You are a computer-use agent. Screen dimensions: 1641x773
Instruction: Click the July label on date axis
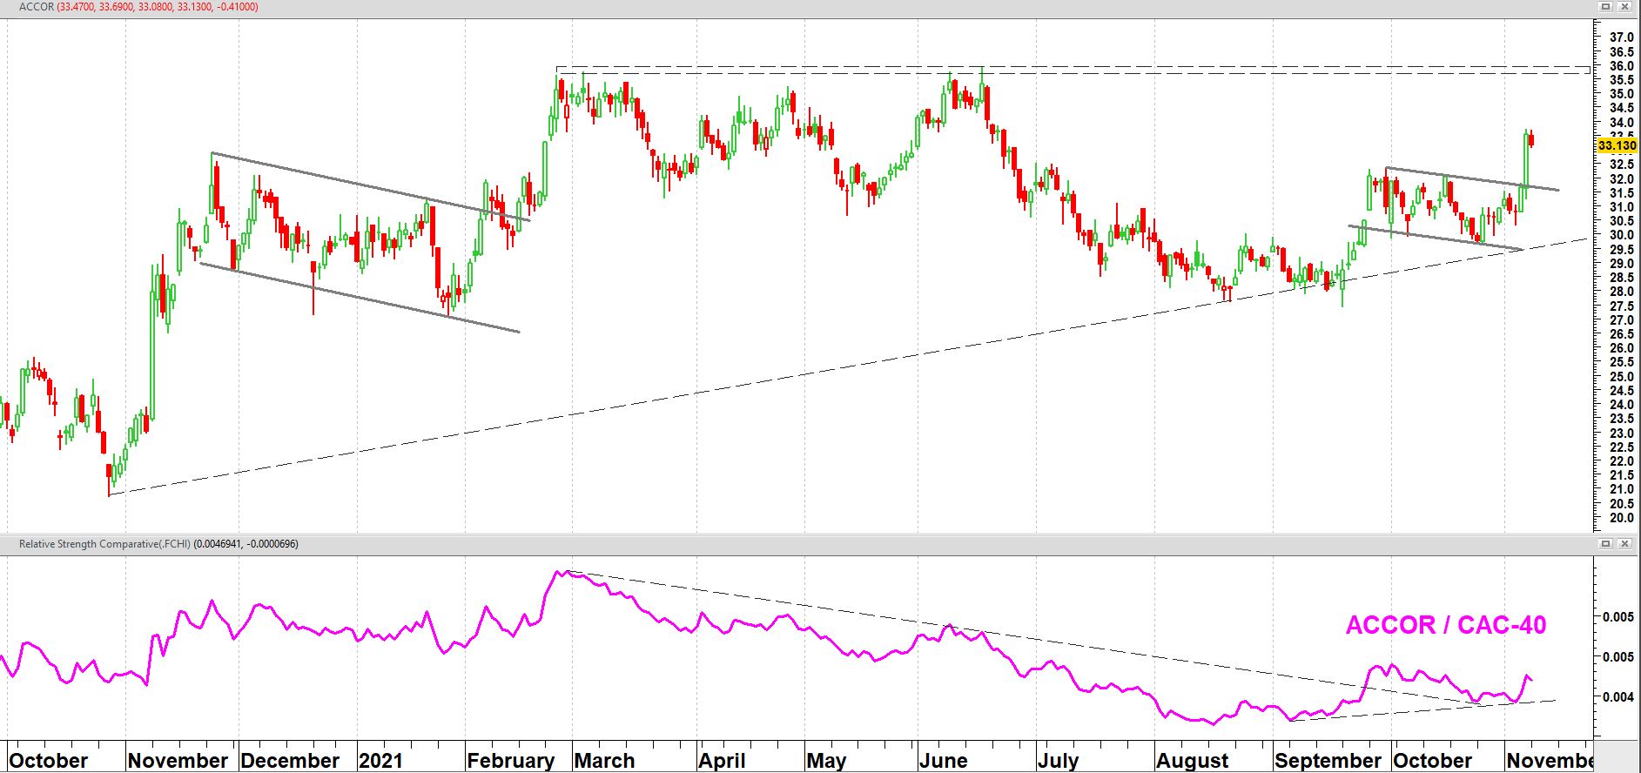pos(1058,760)
